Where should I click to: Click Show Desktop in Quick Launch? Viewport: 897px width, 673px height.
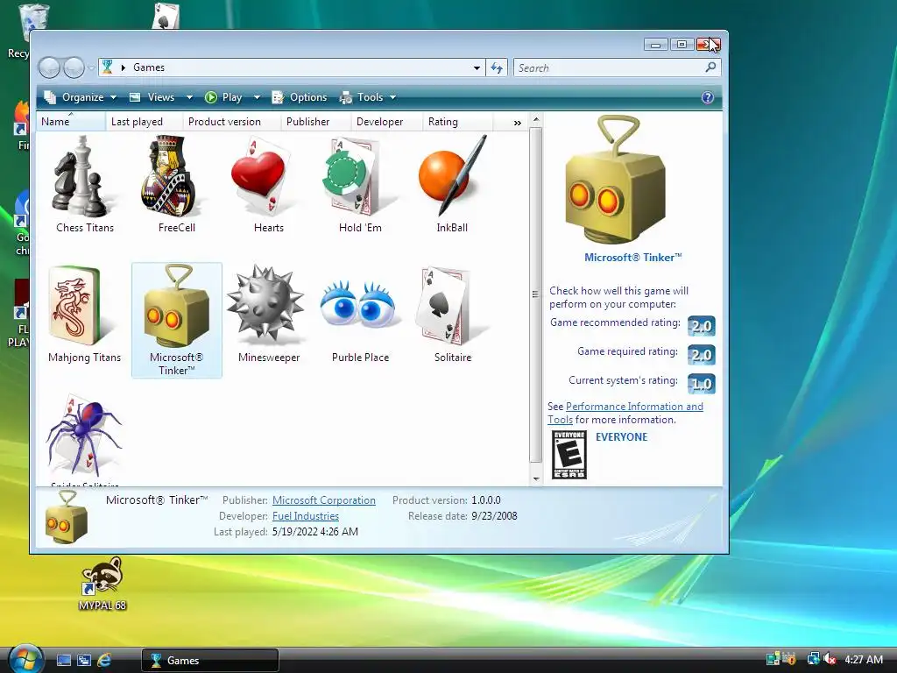click(64, 660)
